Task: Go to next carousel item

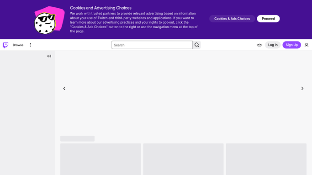Action: tap(302, 88)
